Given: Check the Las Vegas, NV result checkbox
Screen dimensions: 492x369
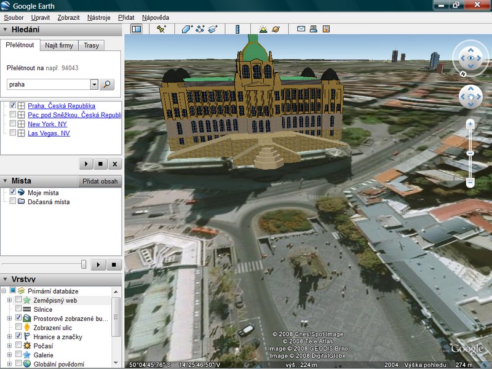Looking at the screenshot, I should pos(12,132).
